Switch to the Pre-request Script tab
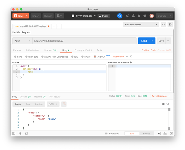185x150 pixels. pos(83,50)
